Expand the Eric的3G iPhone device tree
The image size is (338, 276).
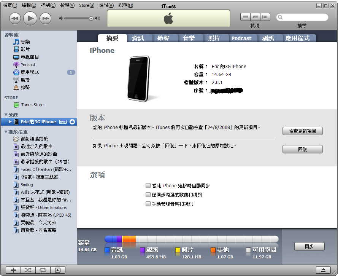click(10, 122)
